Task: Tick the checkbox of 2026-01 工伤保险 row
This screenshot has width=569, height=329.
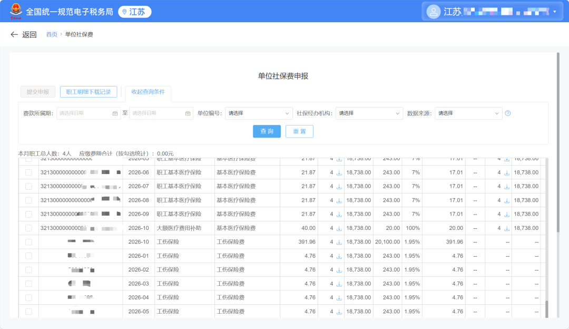Action: coord(28,256)
